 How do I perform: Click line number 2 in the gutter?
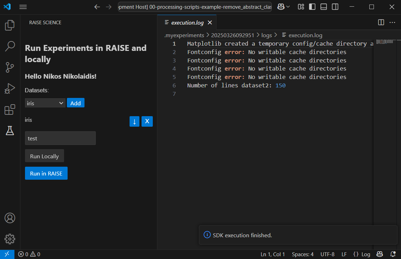174,52
